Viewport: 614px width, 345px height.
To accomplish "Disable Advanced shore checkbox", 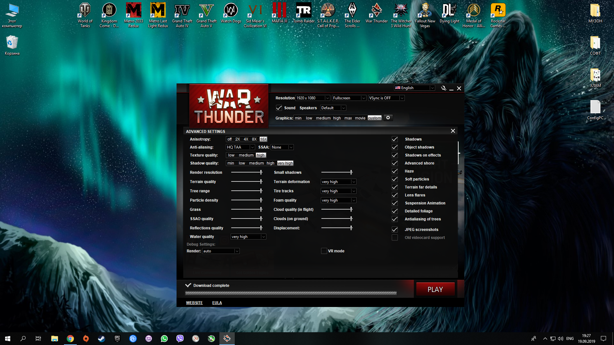I will (x=395, y=163).
